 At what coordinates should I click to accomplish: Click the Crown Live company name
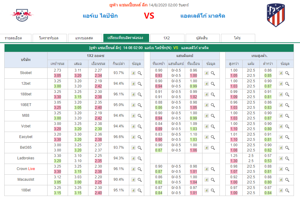(x=26, y=169)
